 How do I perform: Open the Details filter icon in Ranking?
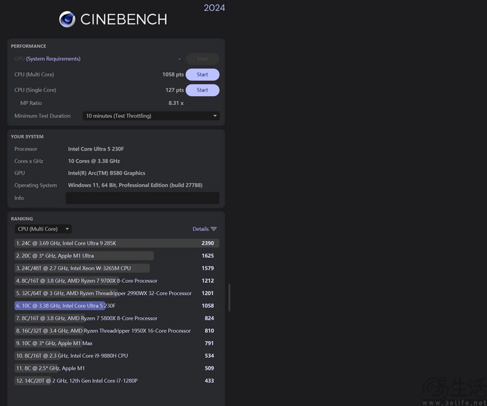tap(214, 229)
